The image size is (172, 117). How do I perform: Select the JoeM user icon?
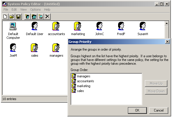[13, 48]
